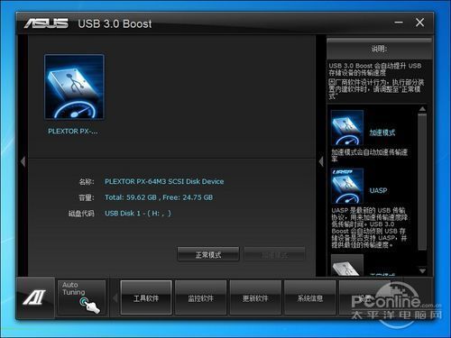The width and height of the screenshot is (451, 338).
Task: Open Auto Tuning
Action: pos(81,297)
